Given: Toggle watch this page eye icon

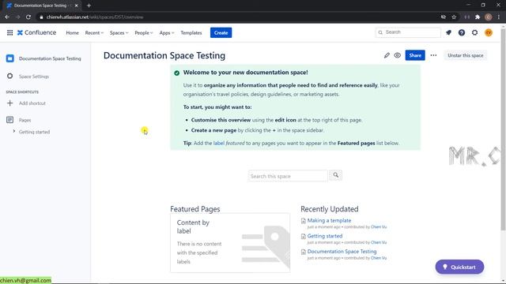Looking at the screenshot, I should 397,55.
